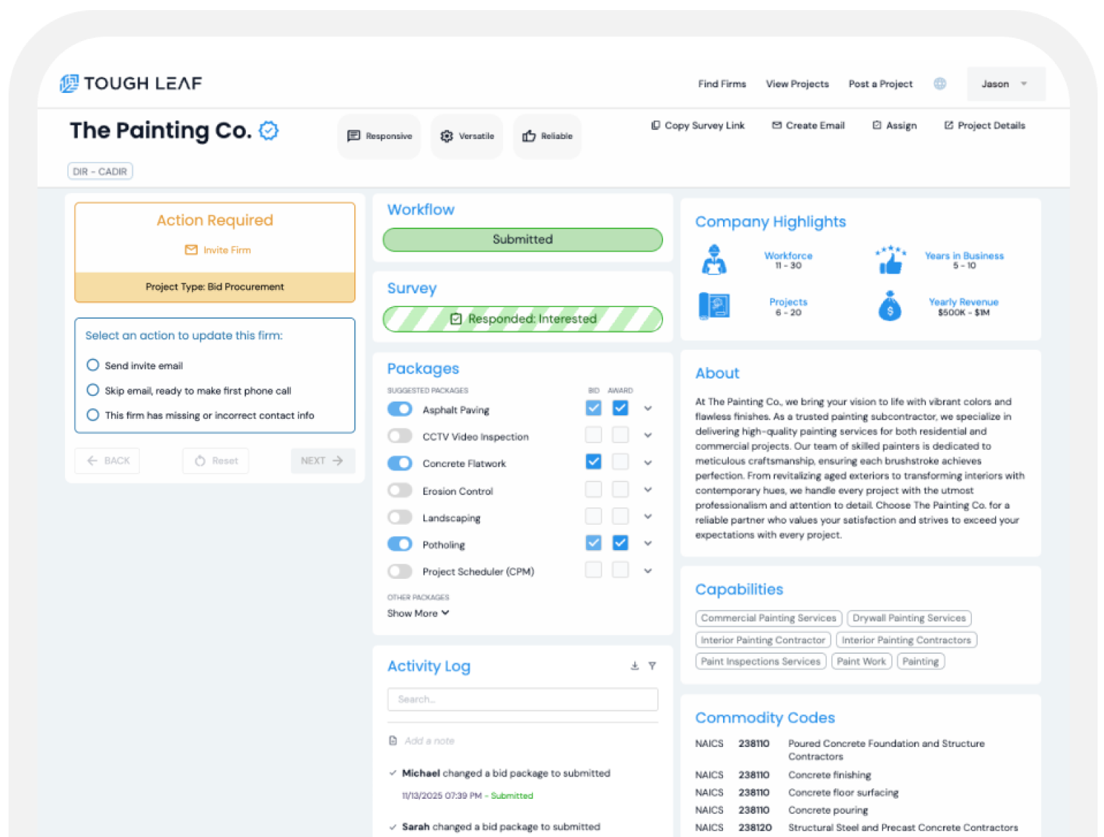Click the Workforce worker icon

(x=714, y=260)
